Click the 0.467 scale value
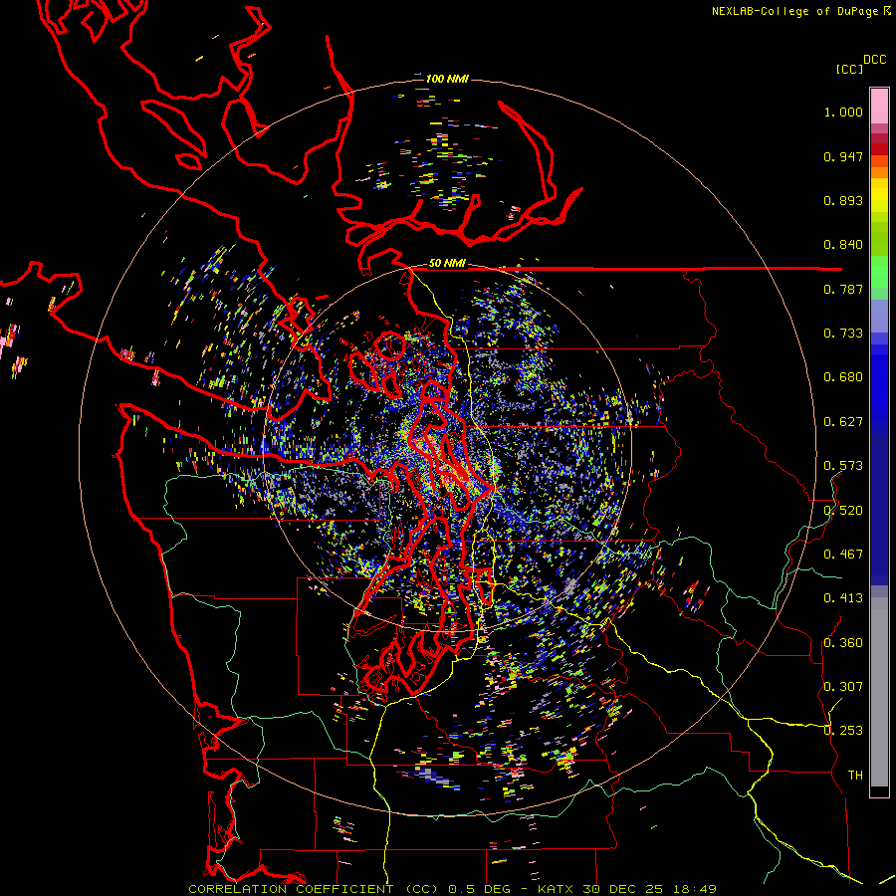The height and width of the screenshot is (896, 896). pyautogui.click(x=843, y=555)
